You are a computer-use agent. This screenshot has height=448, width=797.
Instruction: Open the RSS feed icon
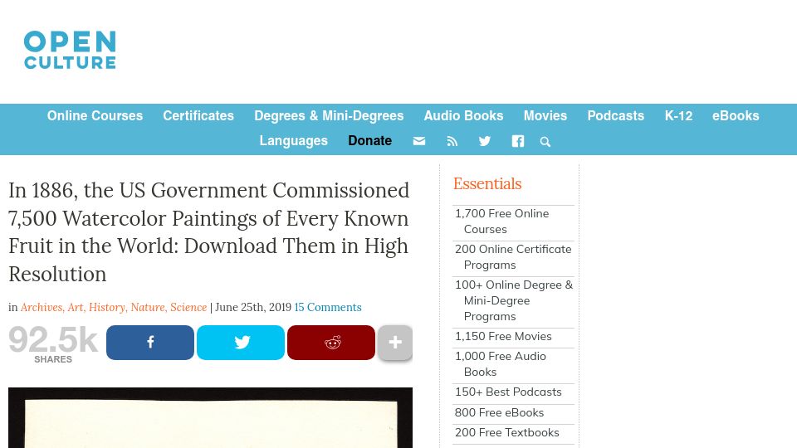tap(452, 141)
